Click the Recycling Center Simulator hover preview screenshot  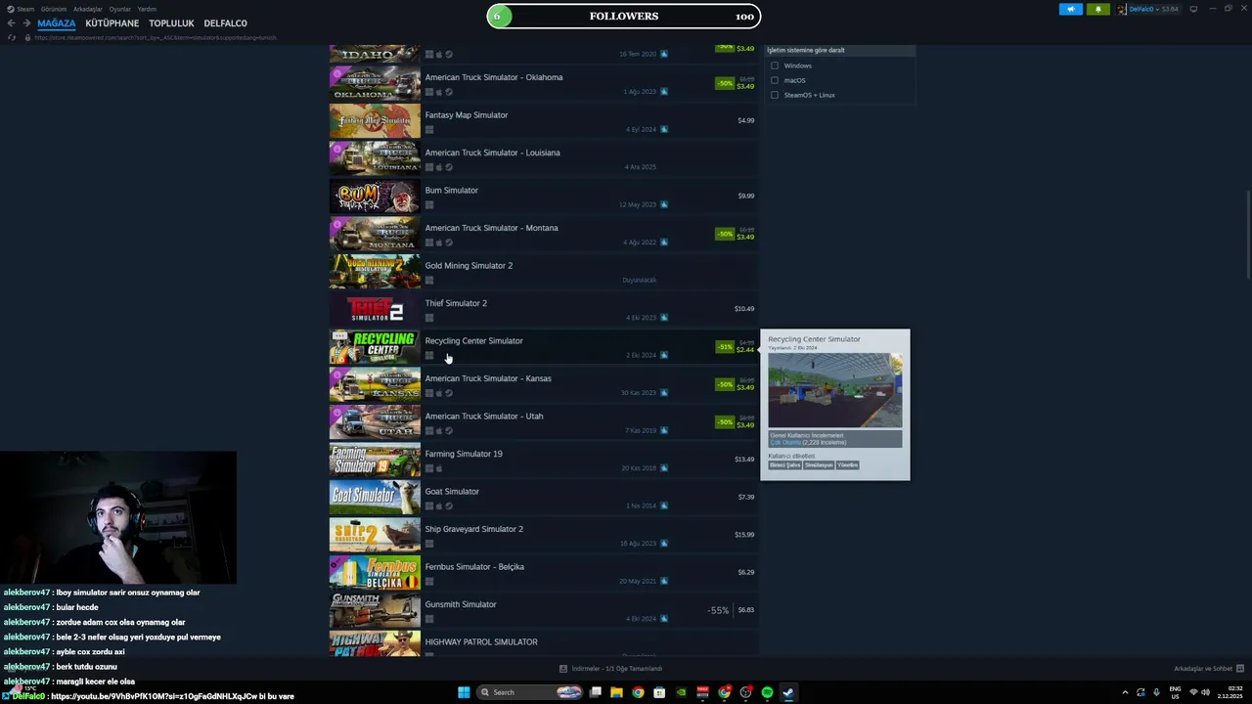click(835, 390)
